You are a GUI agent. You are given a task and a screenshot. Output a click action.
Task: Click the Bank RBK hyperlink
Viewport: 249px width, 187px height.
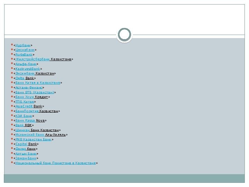coord(24,125)
